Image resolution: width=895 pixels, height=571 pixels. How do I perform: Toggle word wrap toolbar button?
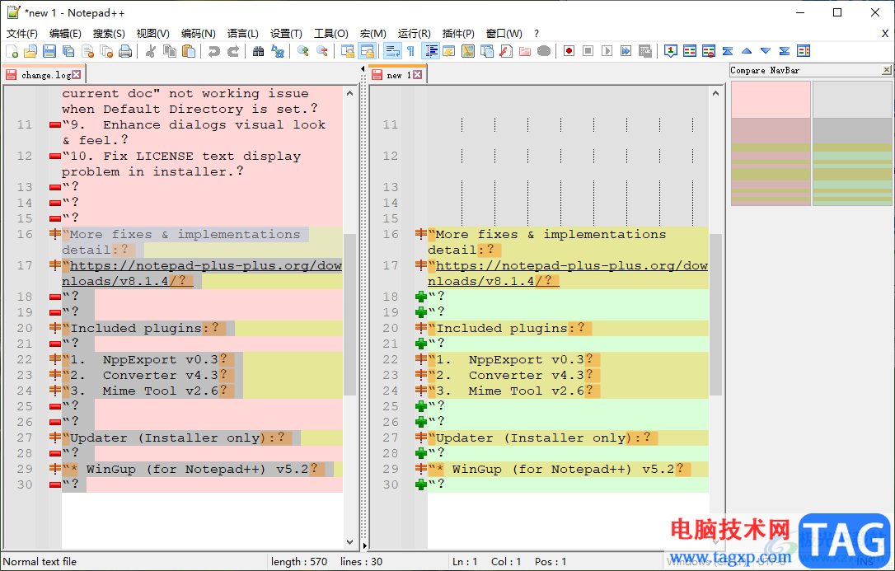tap(392, 51)
